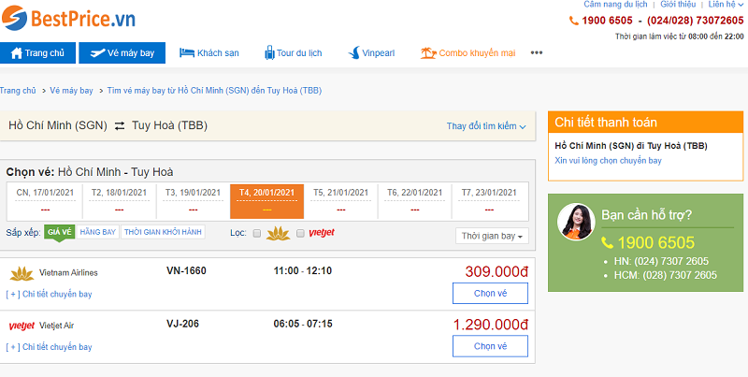Open Tour du lịch menu item
748x377 pixels.
point(294,53)
